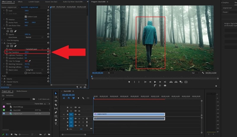The height and width of the screenshot is (137, 237).
Task: Mute audio track A1
Action: point(79,119)
